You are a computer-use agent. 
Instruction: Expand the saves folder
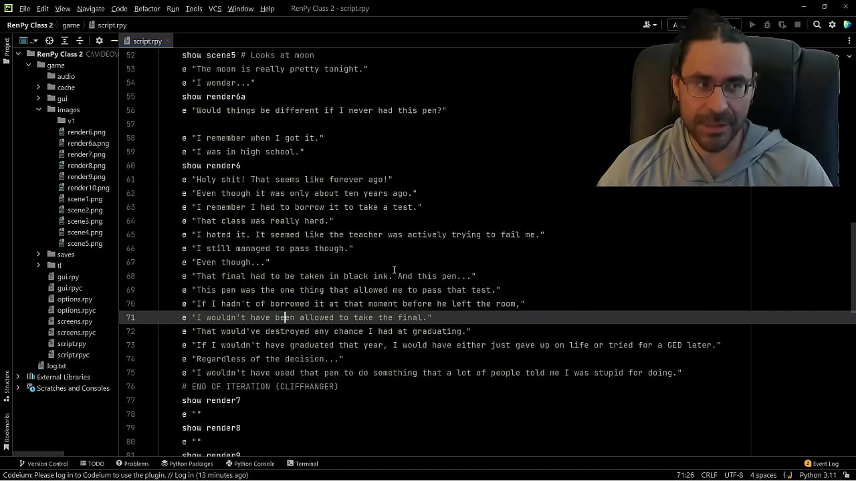pyautogui.click(x=39, y=255)
